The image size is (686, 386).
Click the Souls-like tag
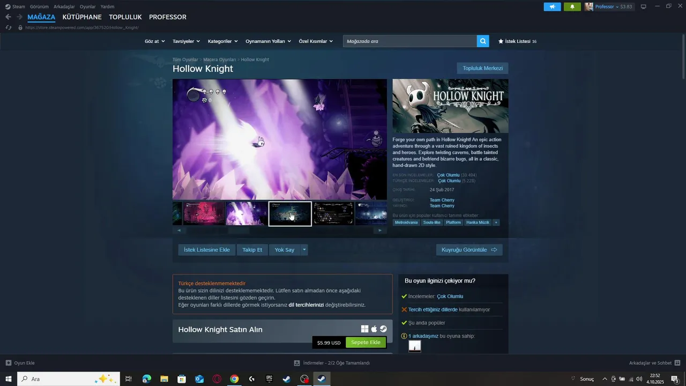(432, 222)
